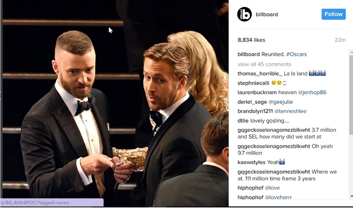The image size is (353, 208).
Task: Open the #Oscars hashtag link
Action: 296,54
